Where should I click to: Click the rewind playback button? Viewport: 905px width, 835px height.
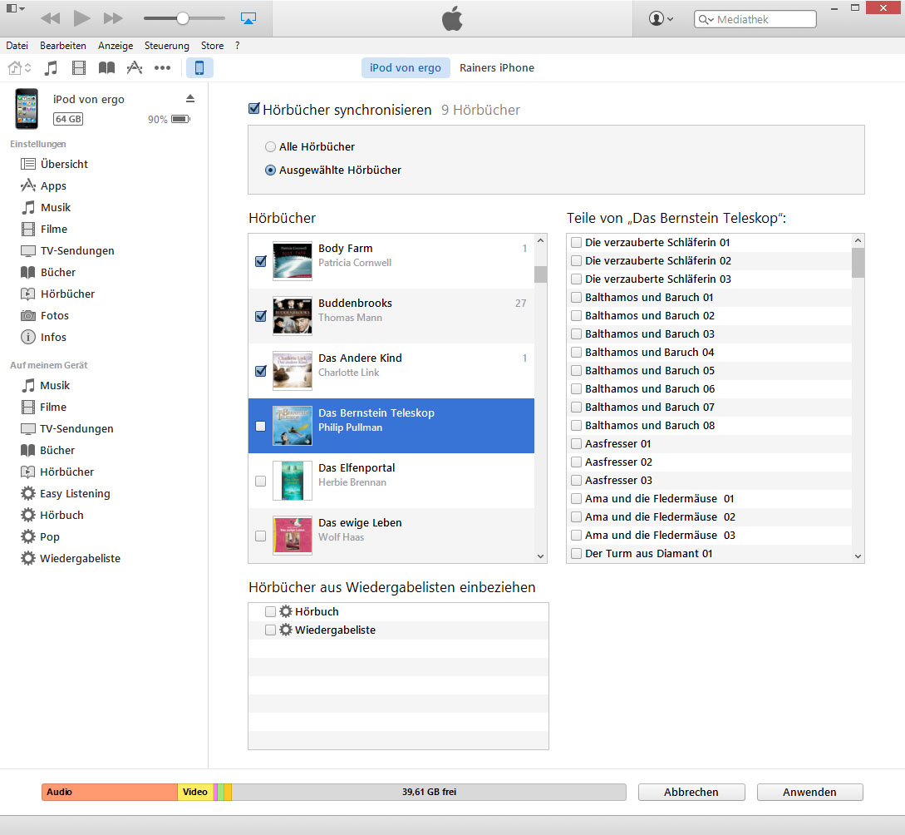50,18
